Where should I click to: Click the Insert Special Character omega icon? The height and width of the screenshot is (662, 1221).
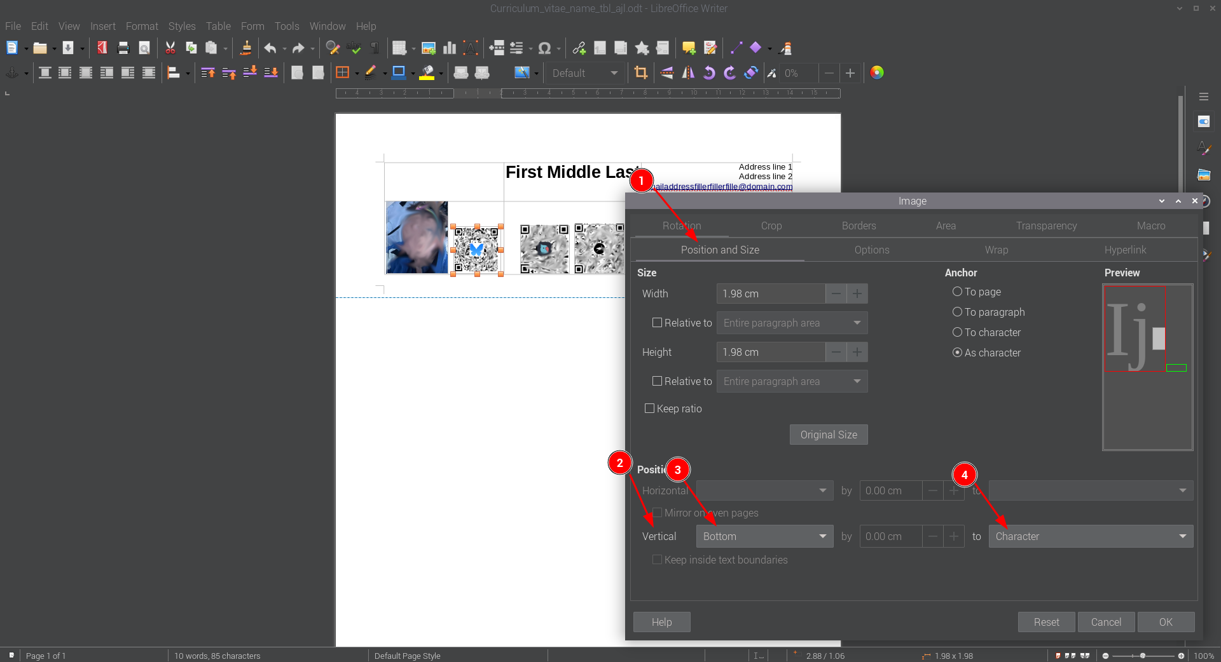(544, 48)
